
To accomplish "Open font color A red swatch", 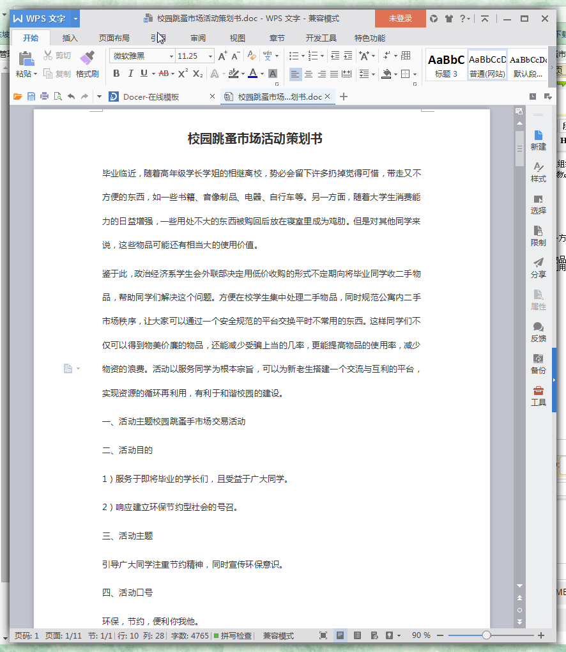I will tap(253, 74).
